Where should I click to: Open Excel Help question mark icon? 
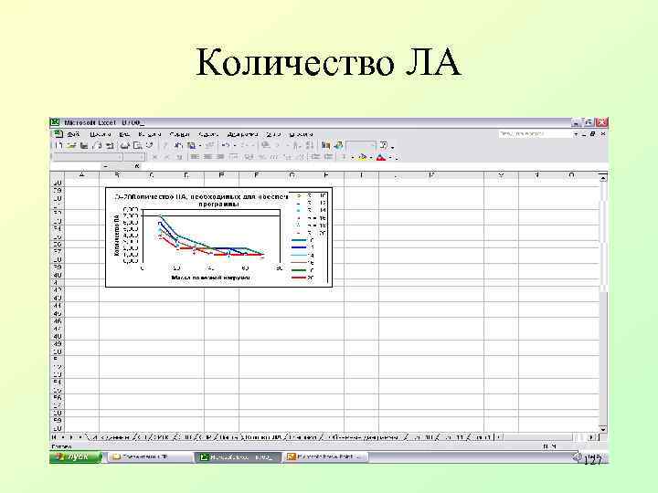click(x=383, y=145)
